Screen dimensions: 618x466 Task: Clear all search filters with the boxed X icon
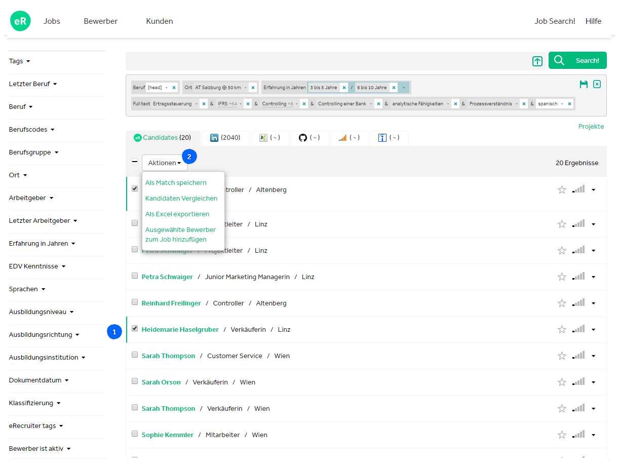point(597,84)
